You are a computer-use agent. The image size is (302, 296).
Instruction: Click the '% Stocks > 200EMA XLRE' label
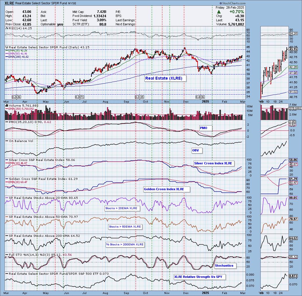point(125,245)
